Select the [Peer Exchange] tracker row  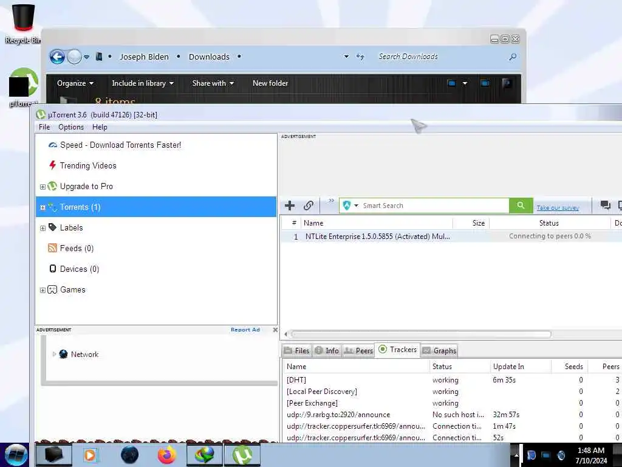[452, 403]
